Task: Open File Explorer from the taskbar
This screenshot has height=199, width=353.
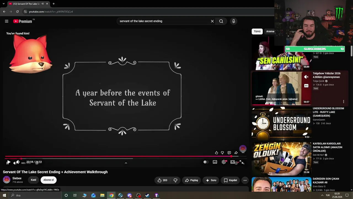Action: [102, 195]
